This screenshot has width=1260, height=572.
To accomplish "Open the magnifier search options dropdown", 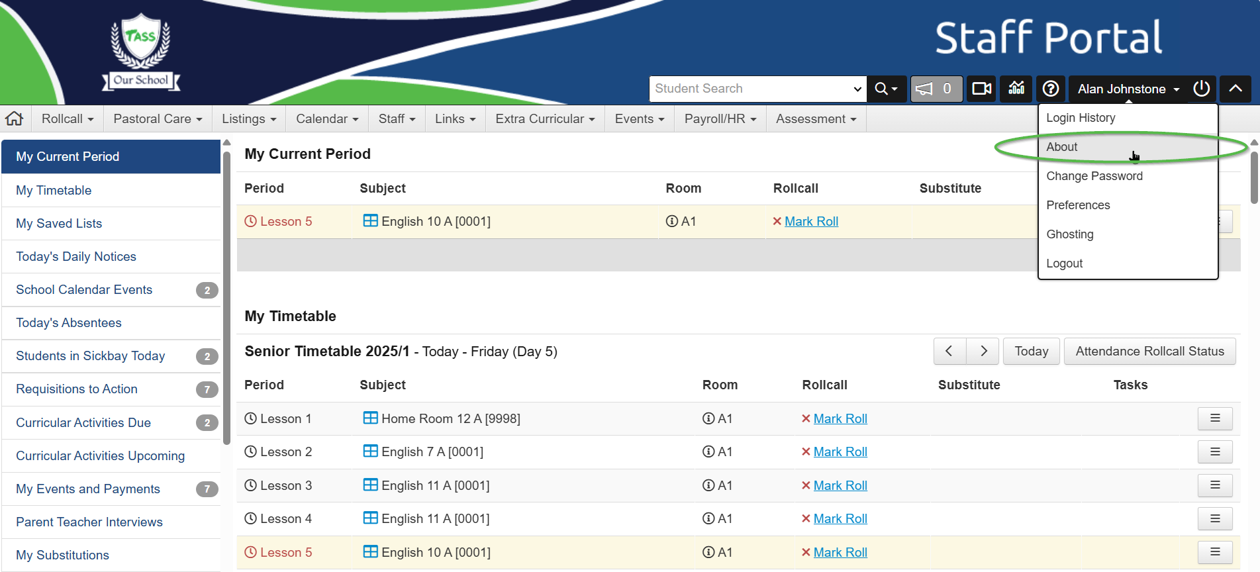I will coord(886,89).
